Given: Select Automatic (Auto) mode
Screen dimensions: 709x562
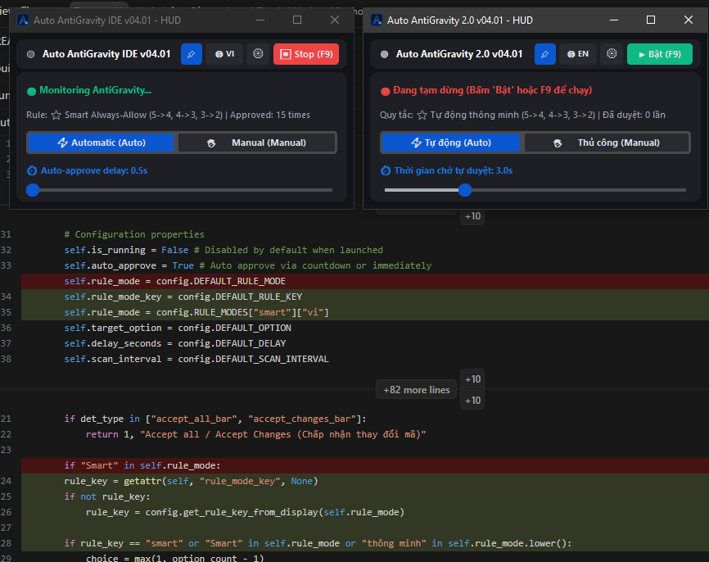Looking at the screenshot, I should click(x=102, y=143).
